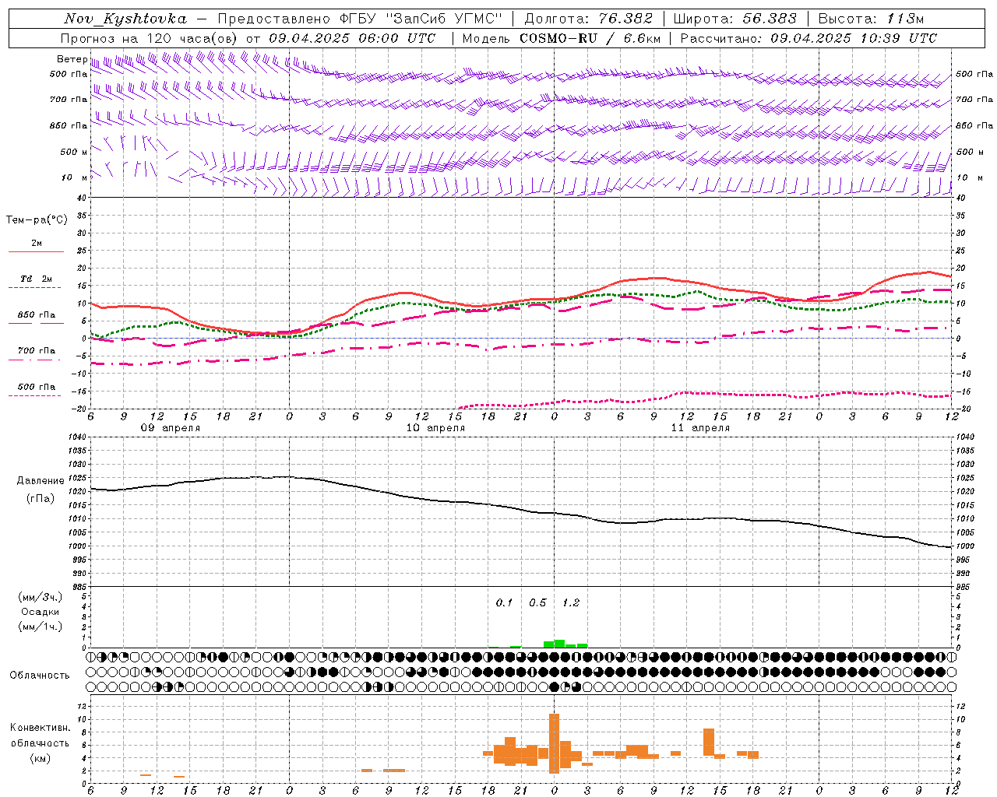997x797 pixels.
Task: Select forecast start time 09.04.2025 06:00 UTC
Action: click(352, 38)
